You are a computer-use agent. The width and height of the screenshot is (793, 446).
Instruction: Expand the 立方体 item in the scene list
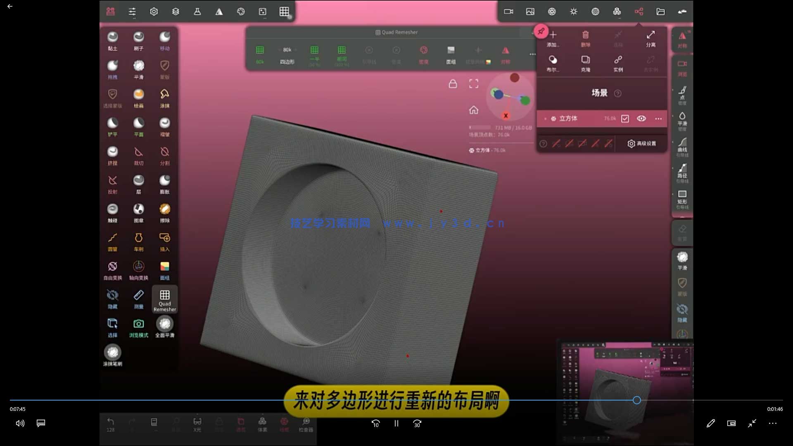point(545,119)
